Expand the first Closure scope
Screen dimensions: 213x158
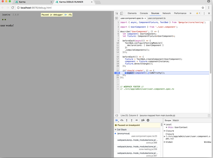click(165, 131)
